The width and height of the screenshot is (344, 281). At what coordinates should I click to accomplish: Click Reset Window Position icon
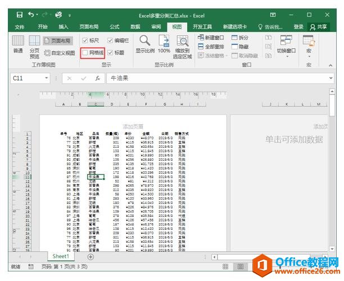(x=268, y=56)
